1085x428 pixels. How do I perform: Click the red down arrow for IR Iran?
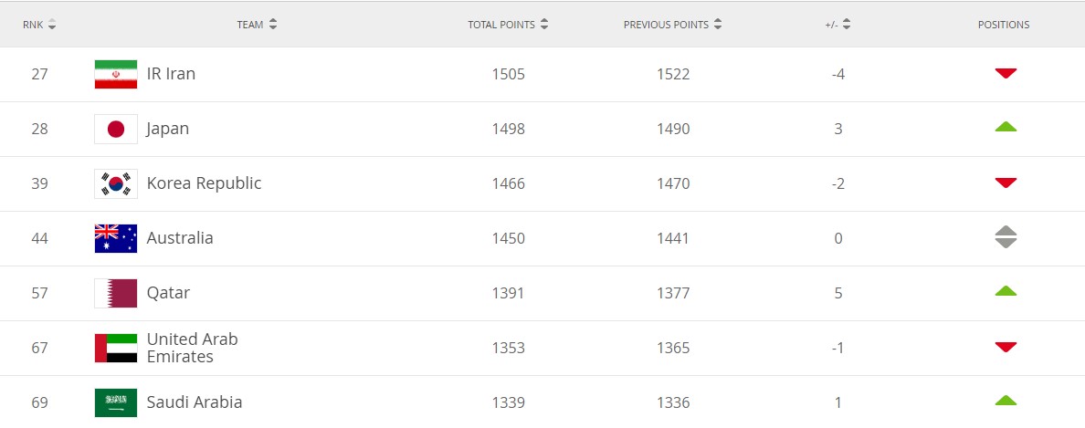1006,73
